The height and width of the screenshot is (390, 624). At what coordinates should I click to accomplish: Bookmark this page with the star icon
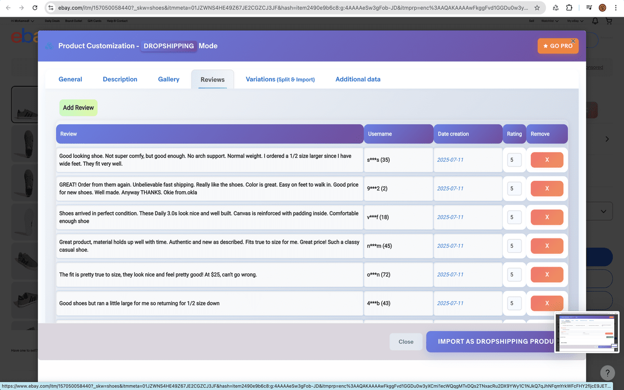(x=537, y=8)
